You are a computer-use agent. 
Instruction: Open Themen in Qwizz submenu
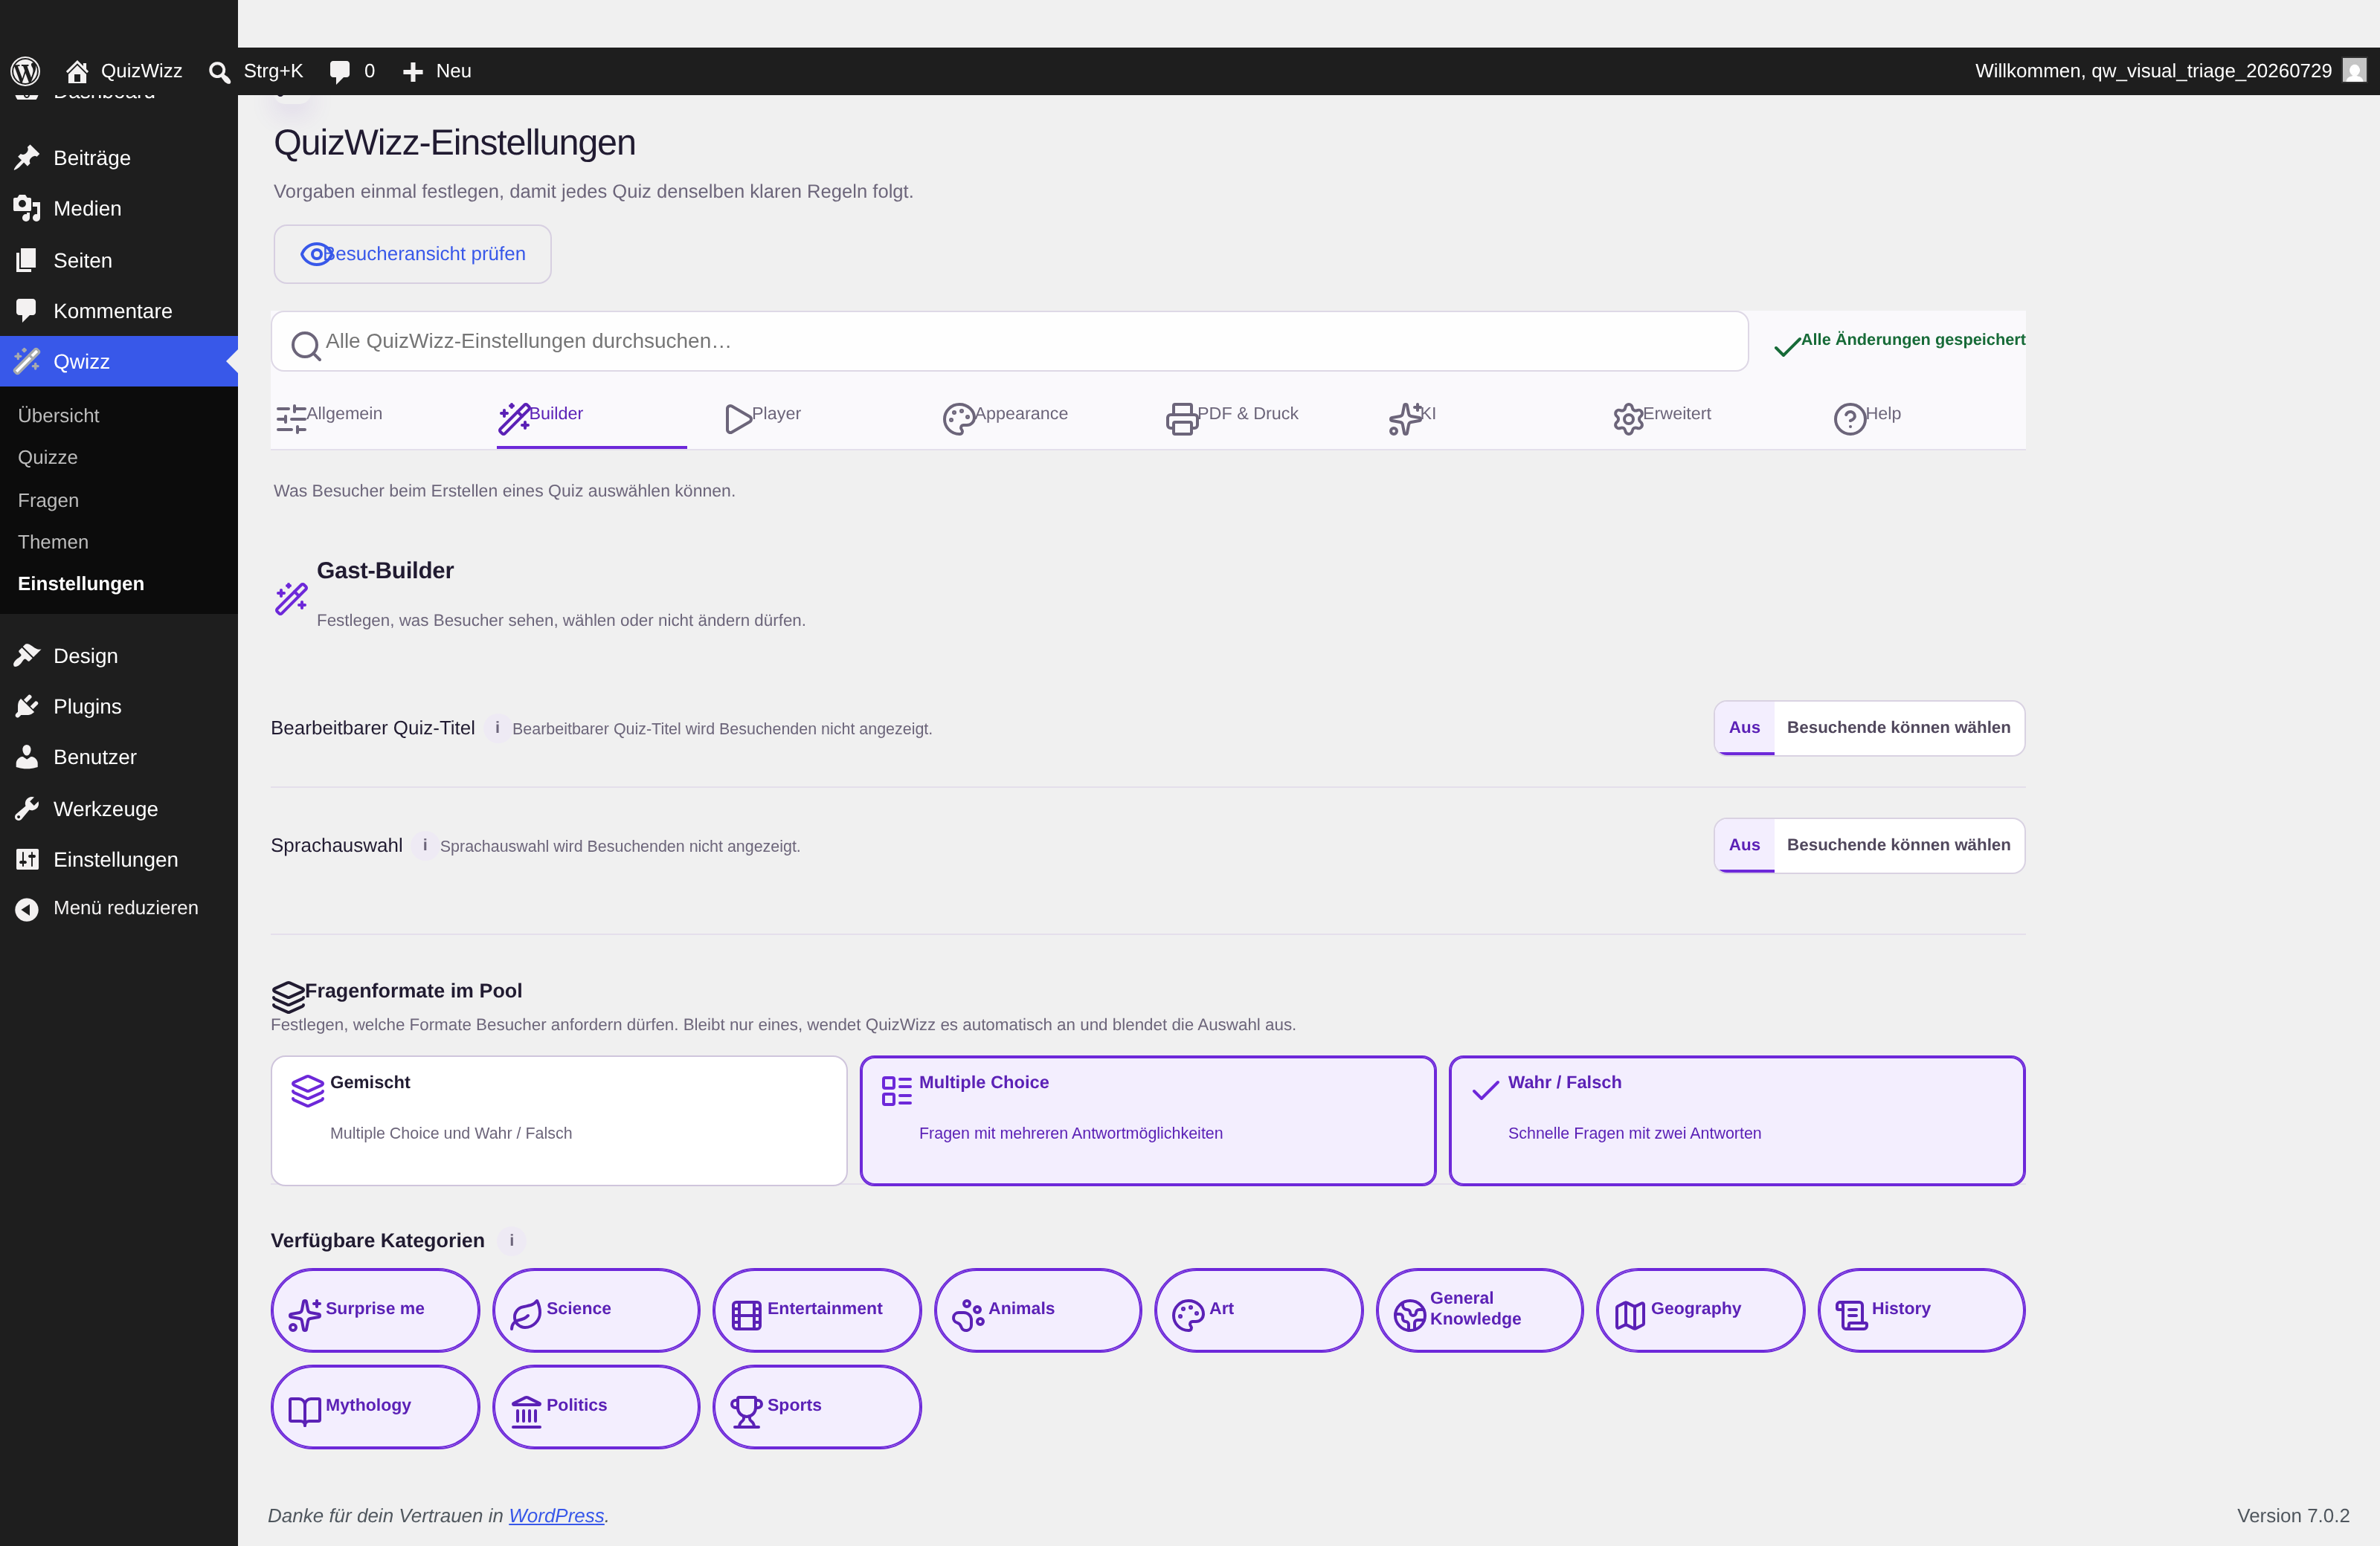53,542
